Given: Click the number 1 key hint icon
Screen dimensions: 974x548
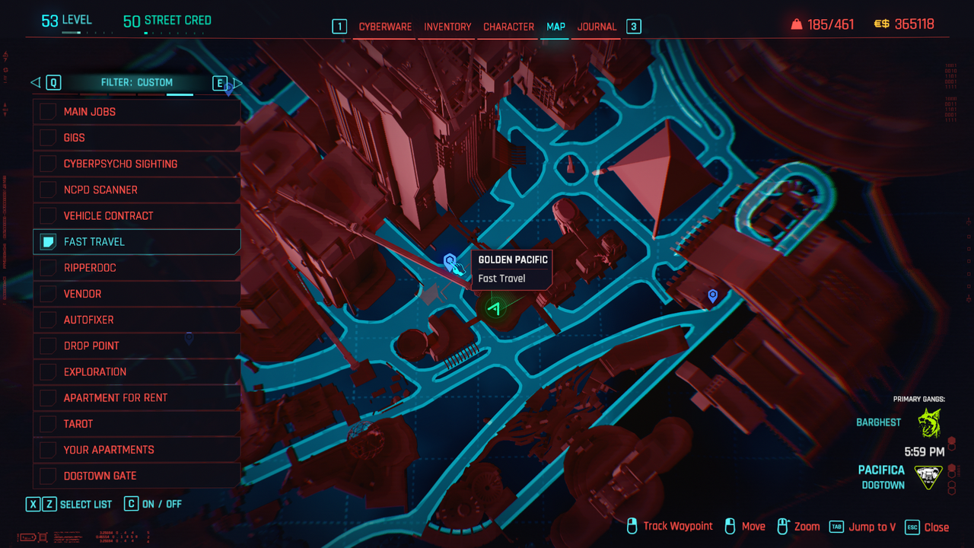Looking at the screenshot, I should coord(339,27).
